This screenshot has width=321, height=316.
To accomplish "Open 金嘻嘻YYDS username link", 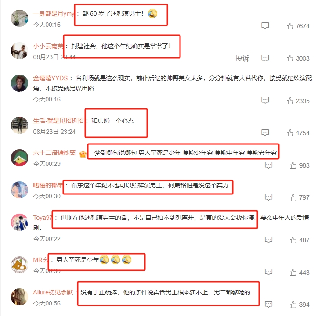I will click(x=50, y=78).
